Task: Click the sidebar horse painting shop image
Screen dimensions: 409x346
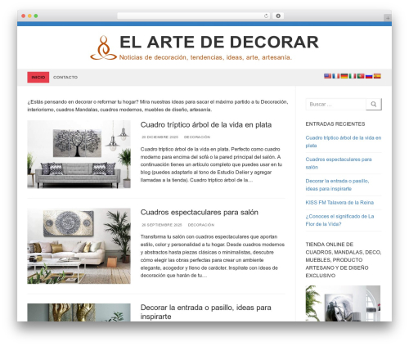Action: 343,303
